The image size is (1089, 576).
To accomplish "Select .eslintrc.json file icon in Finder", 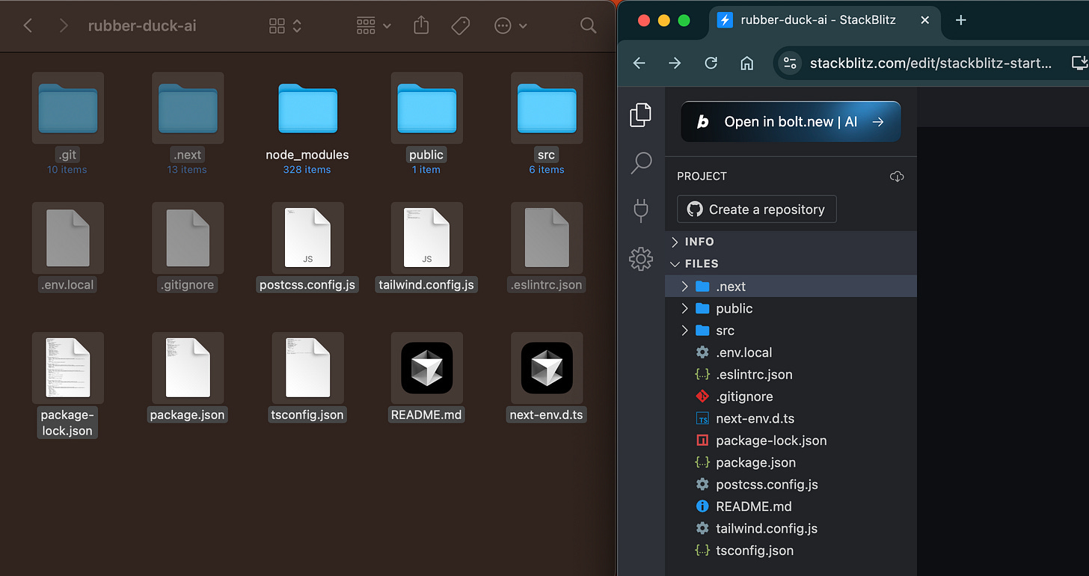I will click(547, 238).
